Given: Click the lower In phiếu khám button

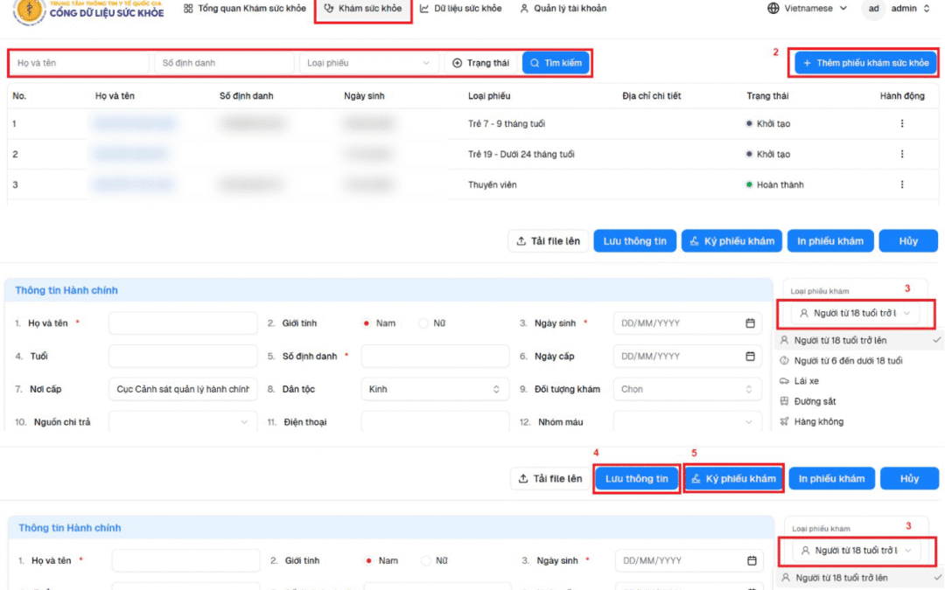Looking at the screenshot, I should 832,479.
